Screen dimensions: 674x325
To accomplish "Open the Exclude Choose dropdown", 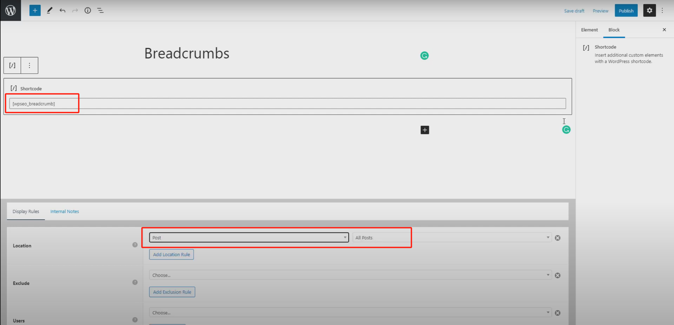I will tap(350, 275).
